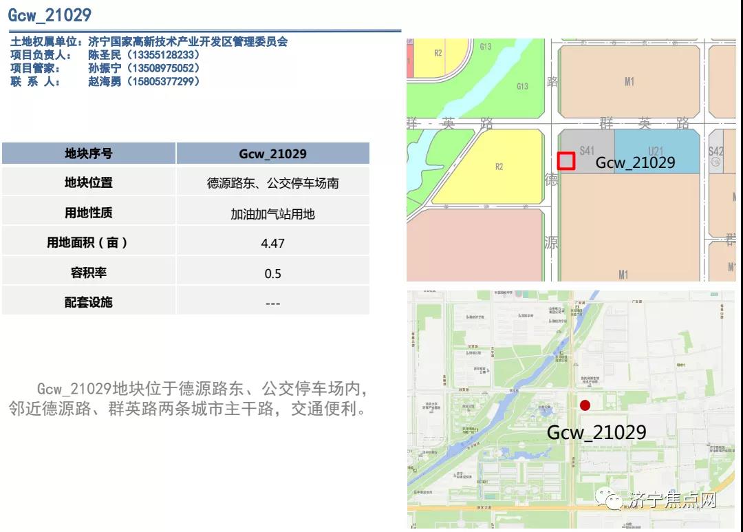The image size is (743, 532).
Task: Click the 地块位置 row label
Action: [89, 182]
